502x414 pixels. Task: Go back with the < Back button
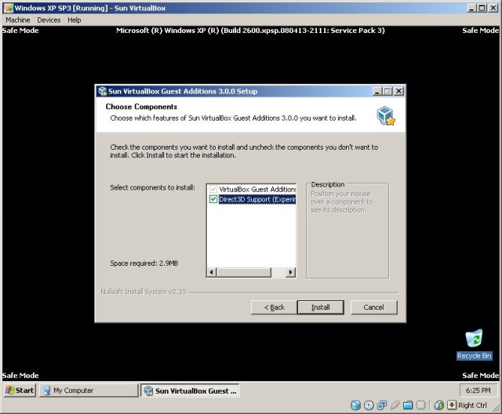[x=275, y=307]
